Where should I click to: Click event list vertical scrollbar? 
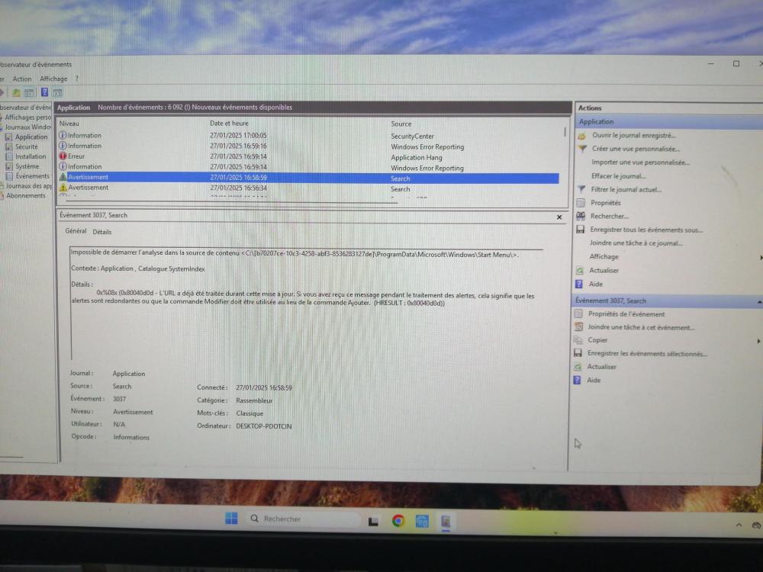point(565,132)
